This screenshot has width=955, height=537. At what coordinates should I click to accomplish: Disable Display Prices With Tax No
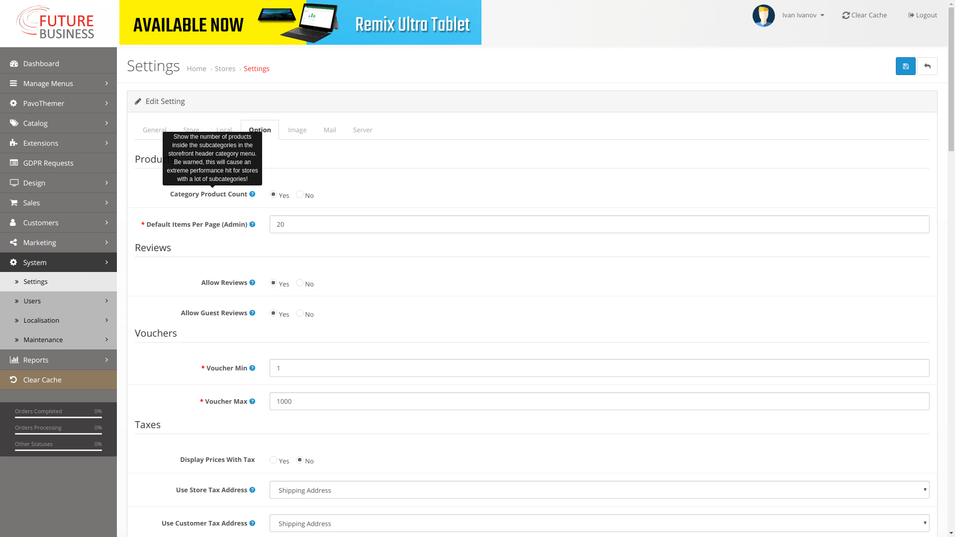coord(300,459)
